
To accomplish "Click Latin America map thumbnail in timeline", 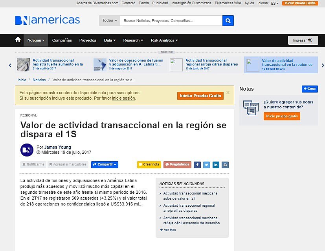I will tap(100, 65).
